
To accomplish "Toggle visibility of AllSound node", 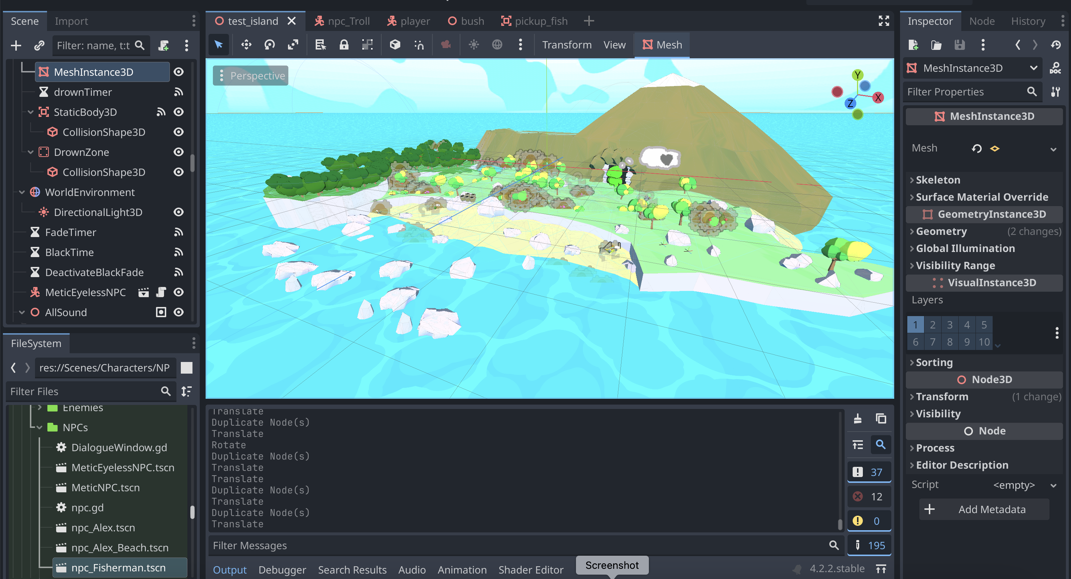I will [178, 312].
